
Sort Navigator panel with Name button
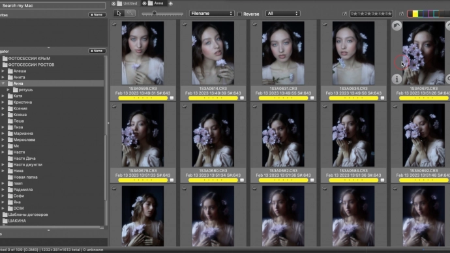pyautogui.click(x=97, y=51)
